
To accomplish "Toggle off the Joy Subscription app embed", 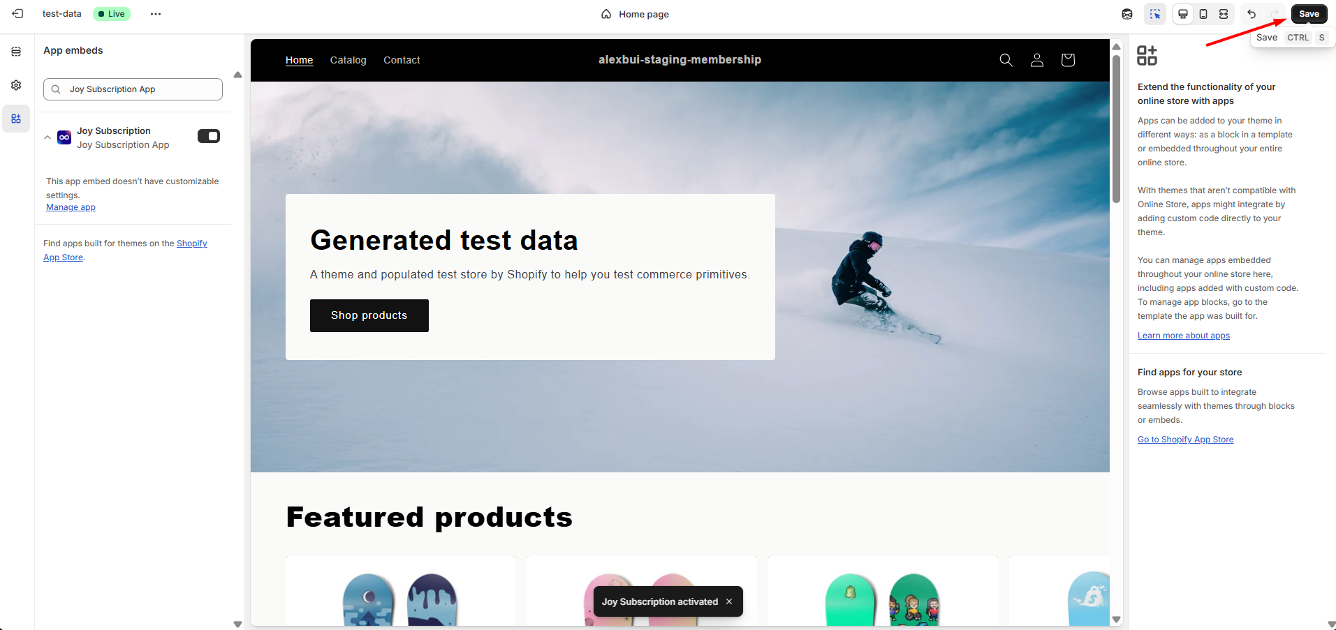I will [209, 136].
